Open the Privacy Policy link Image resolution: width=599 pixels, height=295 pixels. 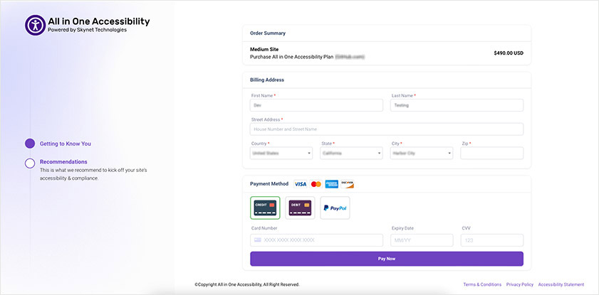(519, 285)
